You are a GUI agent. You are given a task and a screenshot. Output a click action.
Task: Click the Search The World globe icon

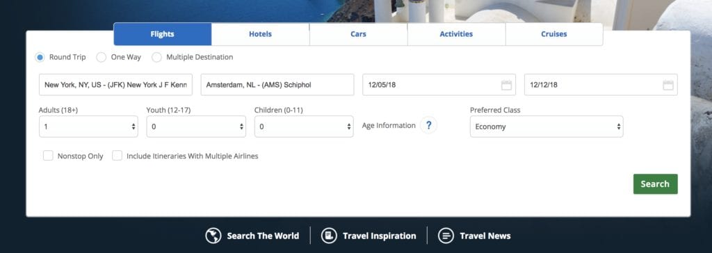pyautogui.click(x=213, y=236)
